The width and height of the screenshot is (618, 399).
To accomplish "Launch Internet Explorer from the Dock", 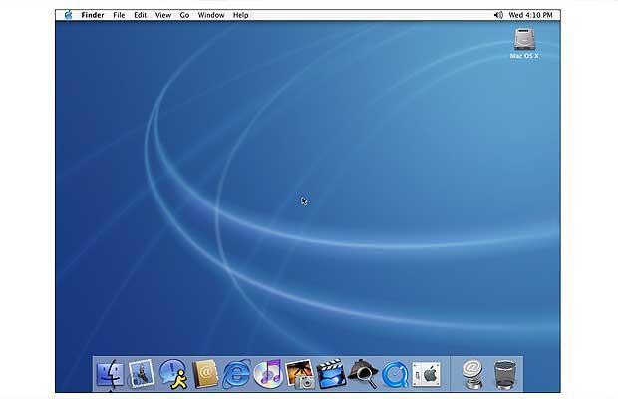I will [236, 374].
